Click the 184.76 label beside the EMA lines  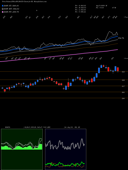[121, 38]
